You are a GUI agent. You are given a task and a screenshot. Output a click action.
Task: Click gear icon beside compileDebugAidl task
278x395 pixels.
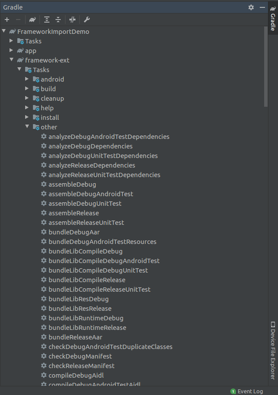point(44,375)
